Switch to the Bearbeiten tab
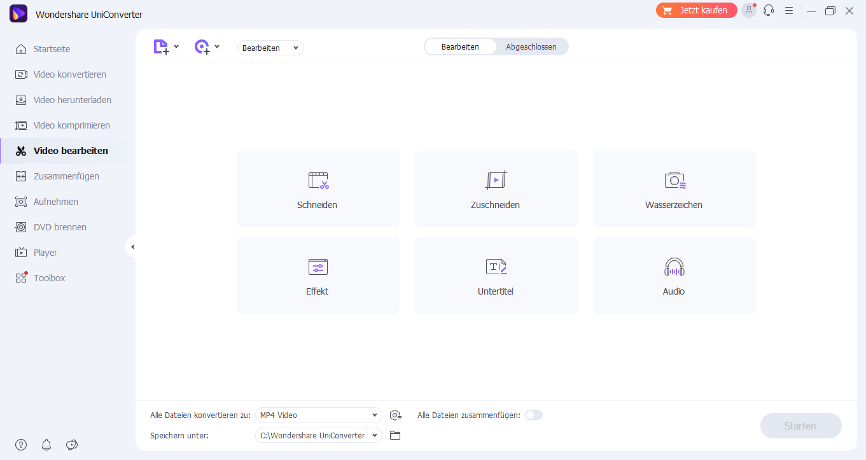The width and height of the screenshot is (866, 460). (x=460, y=46)
